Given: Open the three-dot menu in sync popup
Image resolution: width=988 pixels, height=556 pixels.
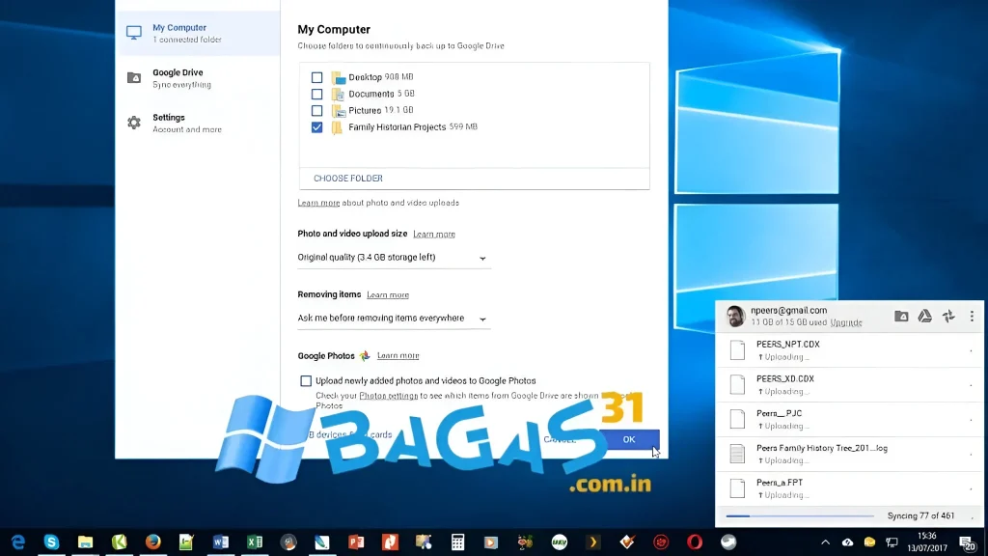Looking at the screenshot, I should coord(972,317).
